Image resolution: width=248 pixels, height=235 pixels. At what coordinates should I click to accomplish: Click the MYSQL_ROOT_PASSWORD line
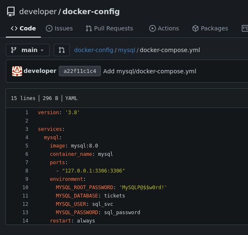[111, 187]
